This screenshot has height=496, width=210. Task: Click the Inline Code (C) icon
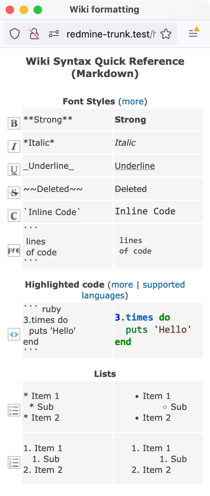click(14, 216)
